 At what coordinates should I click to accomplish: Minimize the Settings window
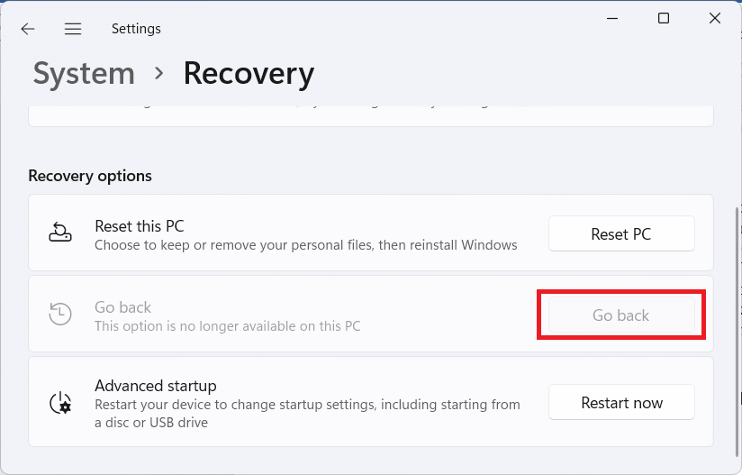(612, 18)
